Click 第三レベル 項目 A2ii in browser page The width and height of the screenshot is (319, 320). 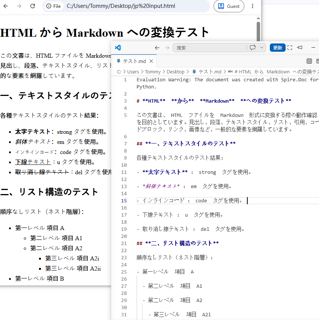tap(73, 269)
